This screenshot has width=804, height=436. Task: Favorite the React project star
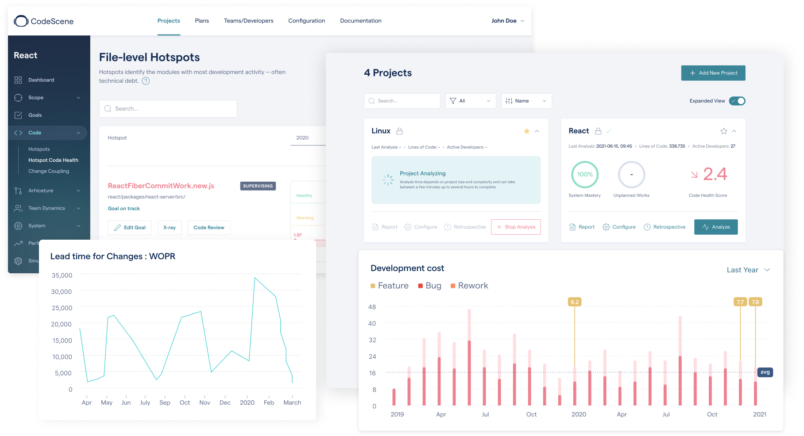(723, 131)
